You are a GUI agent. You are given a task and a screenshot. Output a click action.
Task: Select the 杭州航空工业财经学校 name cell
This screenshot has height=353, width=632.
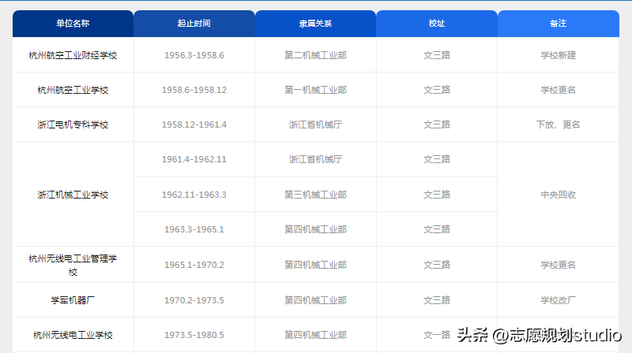pos(73,55)
